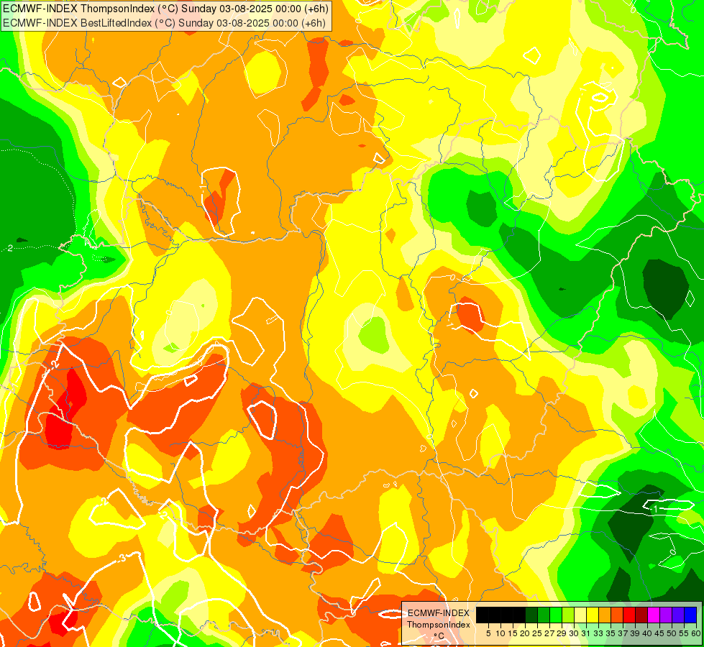Click the legend scale value 33

[598, 633]
